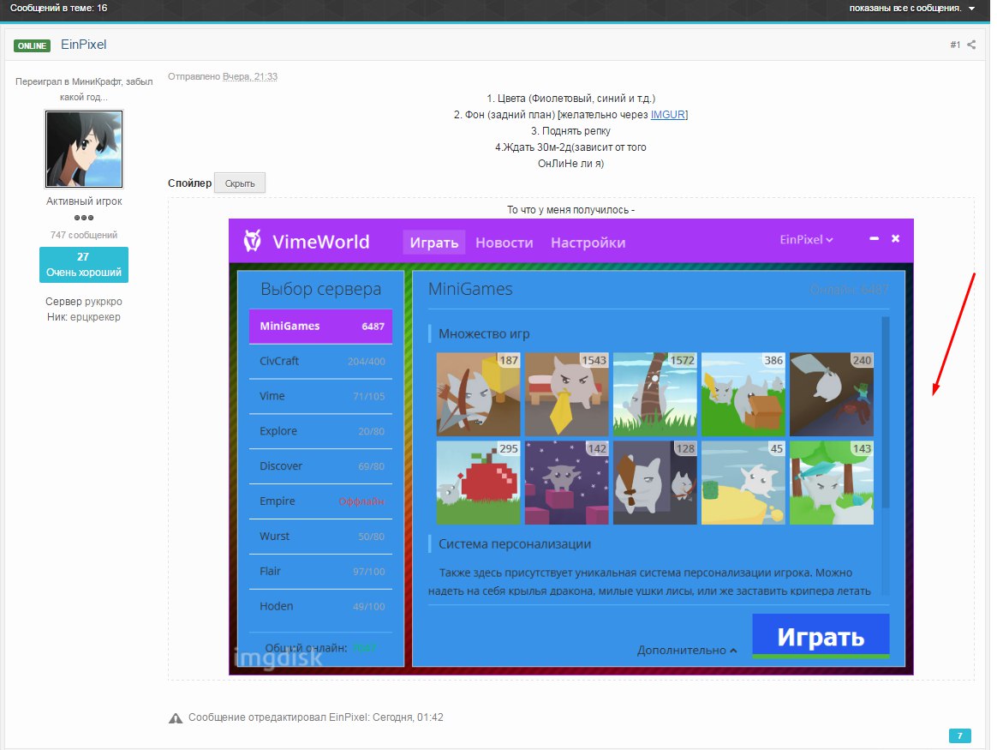The width and height of the screenshot is (997, 750).
Task: Open the EinPixel profile name link
Action: tap(83, 45)
